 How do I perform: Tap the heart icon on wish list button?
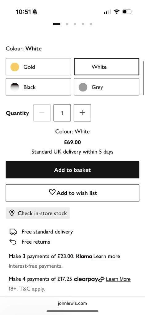pos(52,192)
